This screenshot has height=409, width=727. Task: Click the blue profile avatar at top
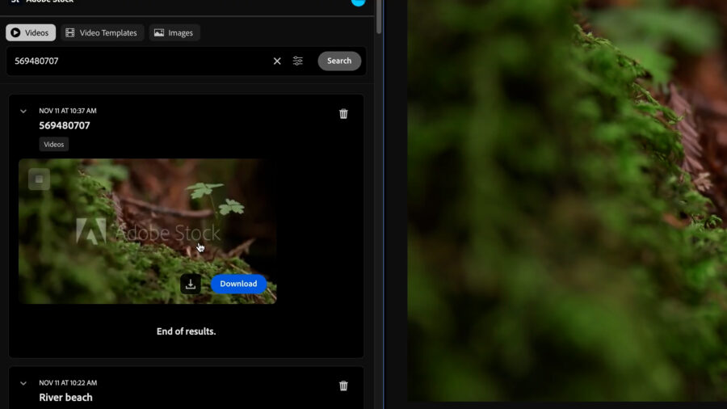358,2
